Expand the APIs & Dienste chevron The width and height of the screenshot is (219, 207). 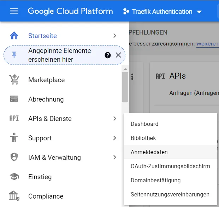(x=115, y=118)
